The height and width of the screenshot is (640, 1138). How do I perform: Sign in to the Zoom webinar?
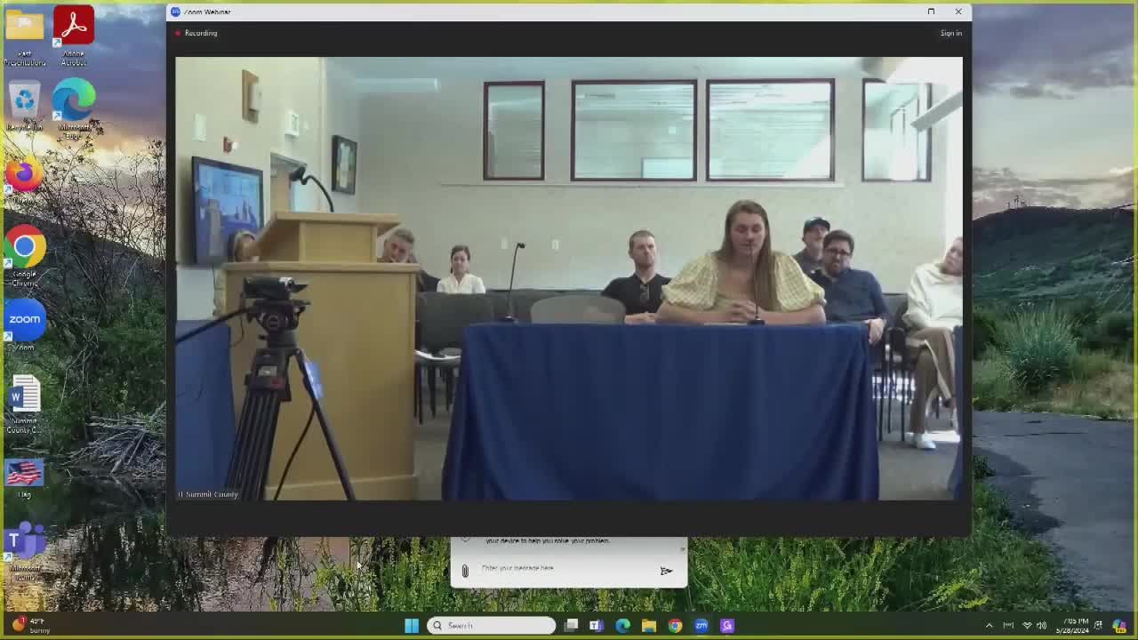click(950, 33)
